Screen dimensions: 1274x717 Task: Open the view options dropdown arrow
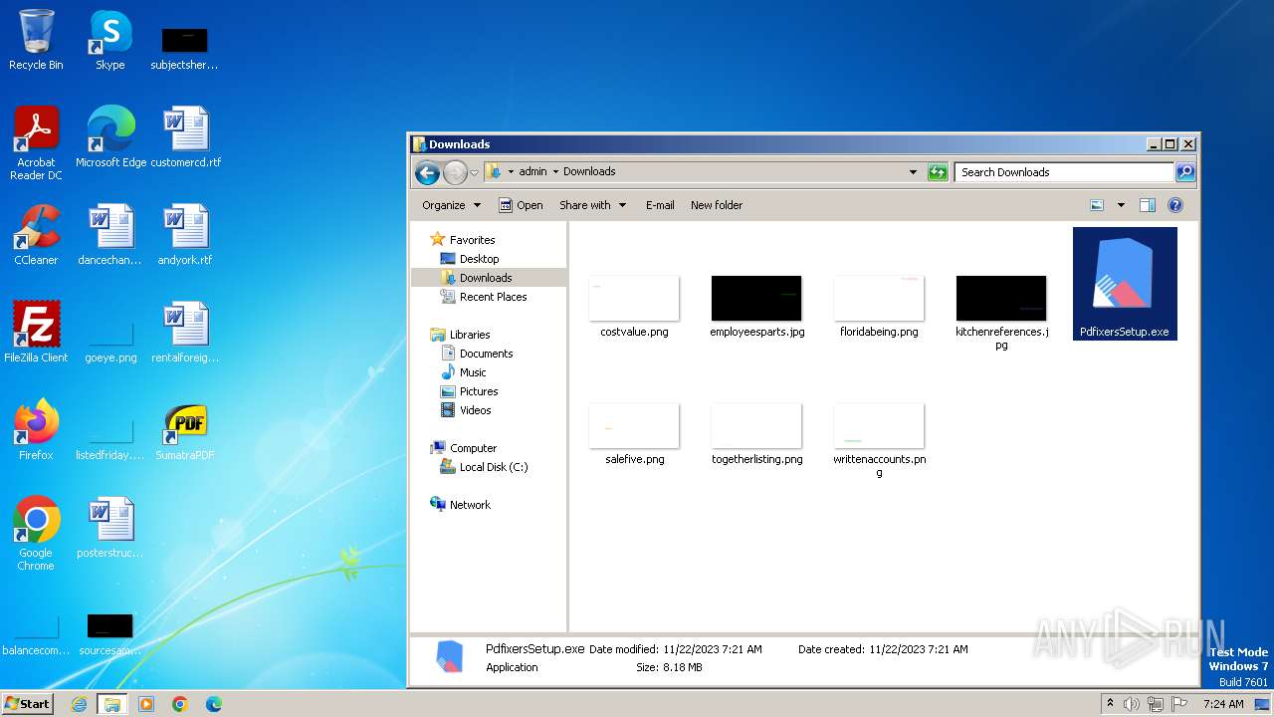click(x=1121, y=205)
